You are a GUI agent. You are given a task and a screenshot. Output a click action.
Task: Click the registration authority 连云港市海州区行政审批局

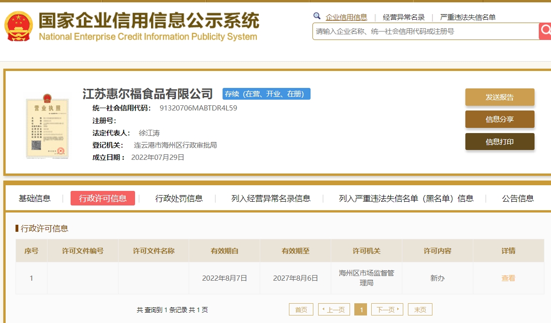[176, 145]
